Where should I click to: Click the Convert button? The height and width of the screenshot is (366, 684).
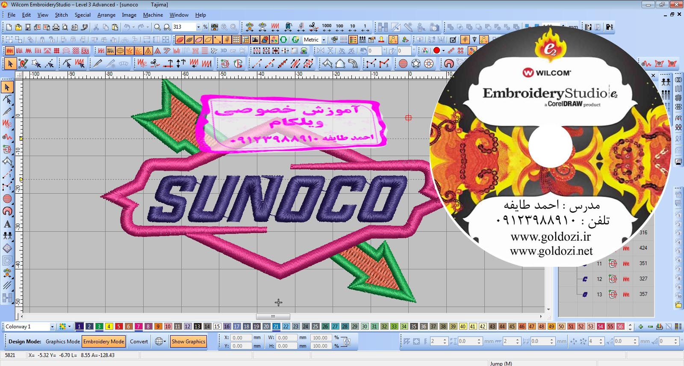[139, 342]
